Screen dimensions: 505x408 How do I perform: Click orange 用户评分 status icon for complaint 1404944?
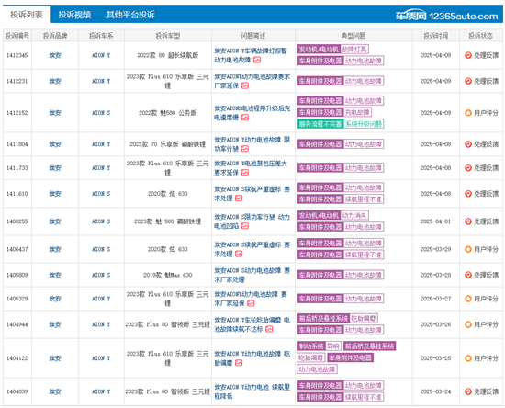coord(468,324)
